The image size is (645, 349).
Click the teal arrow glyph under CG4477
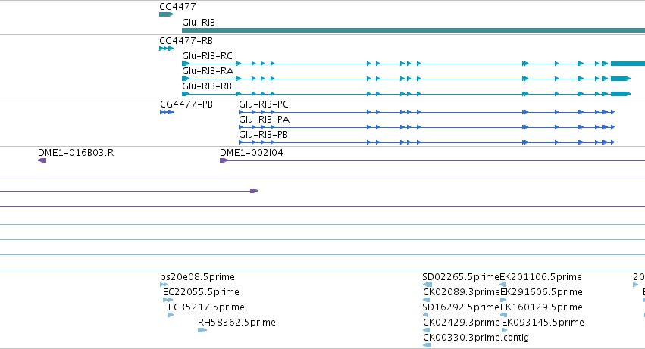pyautogui.click(x=166, y=14)
